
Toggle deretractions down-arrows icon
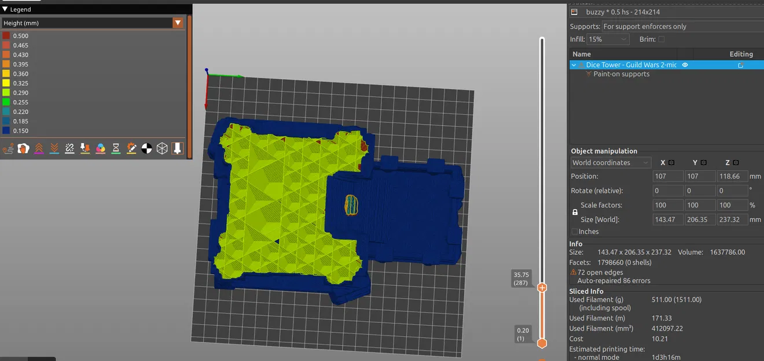(54, 148)
